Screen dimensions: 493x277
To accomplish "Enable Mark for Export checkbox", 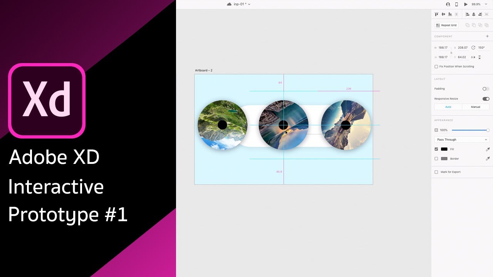I will click(x=436, y=172).
